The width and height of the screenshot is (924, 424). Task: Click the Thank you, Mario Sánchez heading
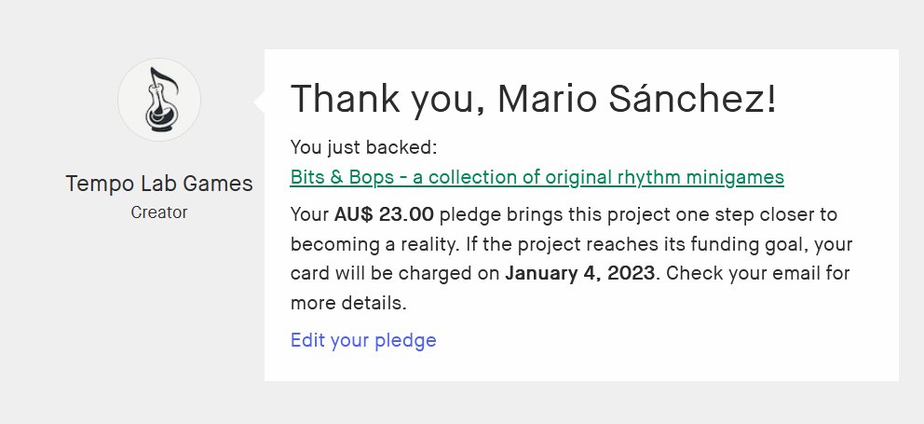pyautogui.click(x=534, y=99)
